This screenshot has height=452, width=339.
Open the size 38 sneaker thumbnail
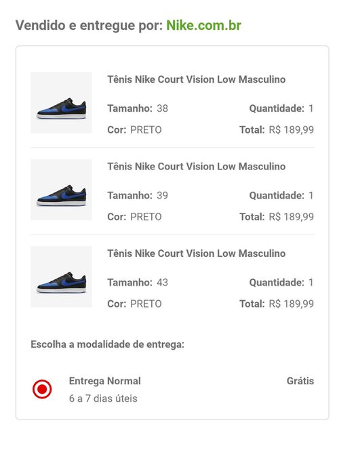click(62, 102)
